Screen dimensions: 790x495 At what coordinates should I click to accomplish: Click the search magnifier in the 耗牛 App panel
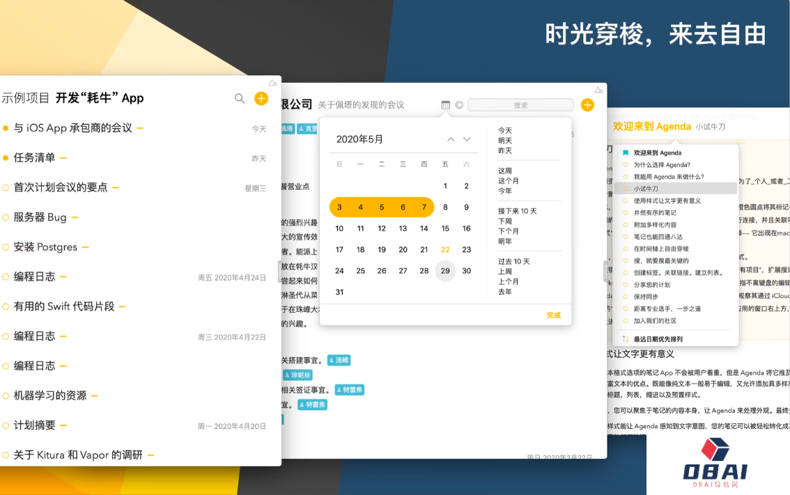240,99
